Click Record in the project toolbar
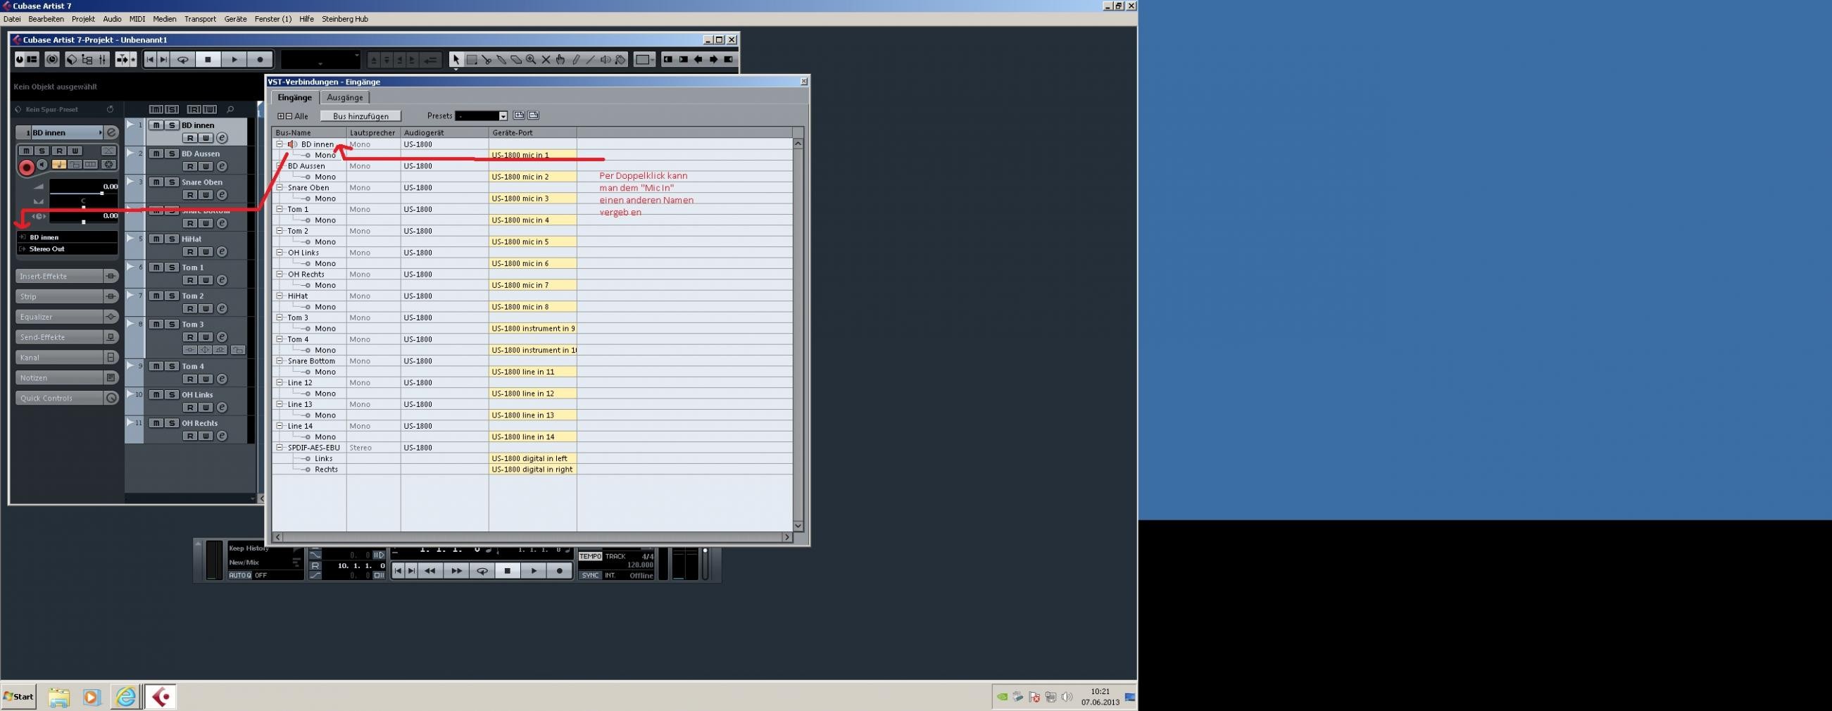Viewport: 1832px width, 711px height. pyautogui.click(x=260, y=60)
